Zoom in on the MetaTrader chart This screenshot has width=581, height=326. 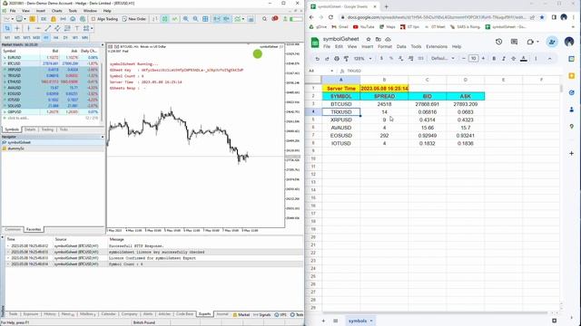(185, 19)
